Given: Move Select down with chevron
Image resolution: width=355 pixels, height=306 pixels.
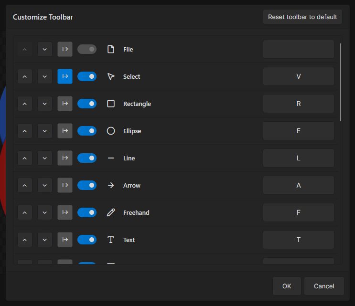Looking at the screenshot, I should point(45,76).
